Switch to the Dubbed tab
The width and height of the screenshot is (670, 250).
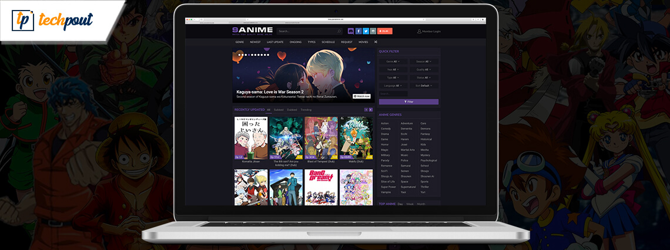(292, 110)
